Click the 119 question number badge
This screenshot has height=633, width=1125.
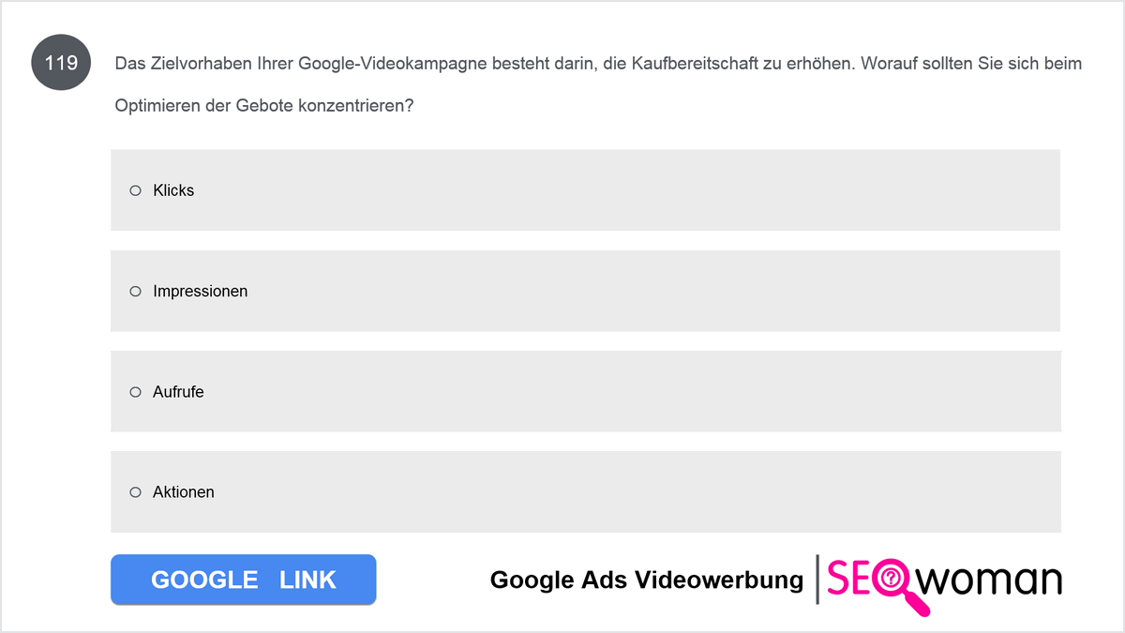point(61,64)
